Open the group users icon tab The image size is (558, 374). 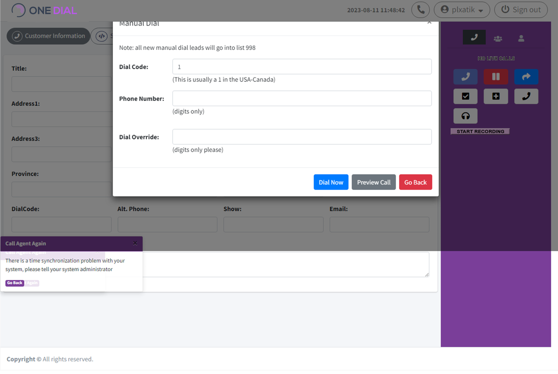point(498,38)
